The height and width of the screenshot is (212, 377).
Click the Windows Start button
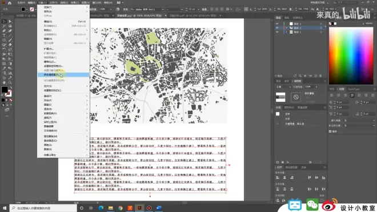coord(5,208)
